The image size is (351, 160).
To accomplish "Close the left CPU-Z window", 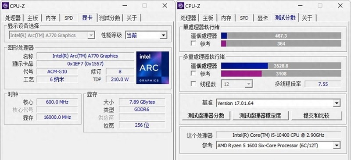I will (x=165, y=6).
